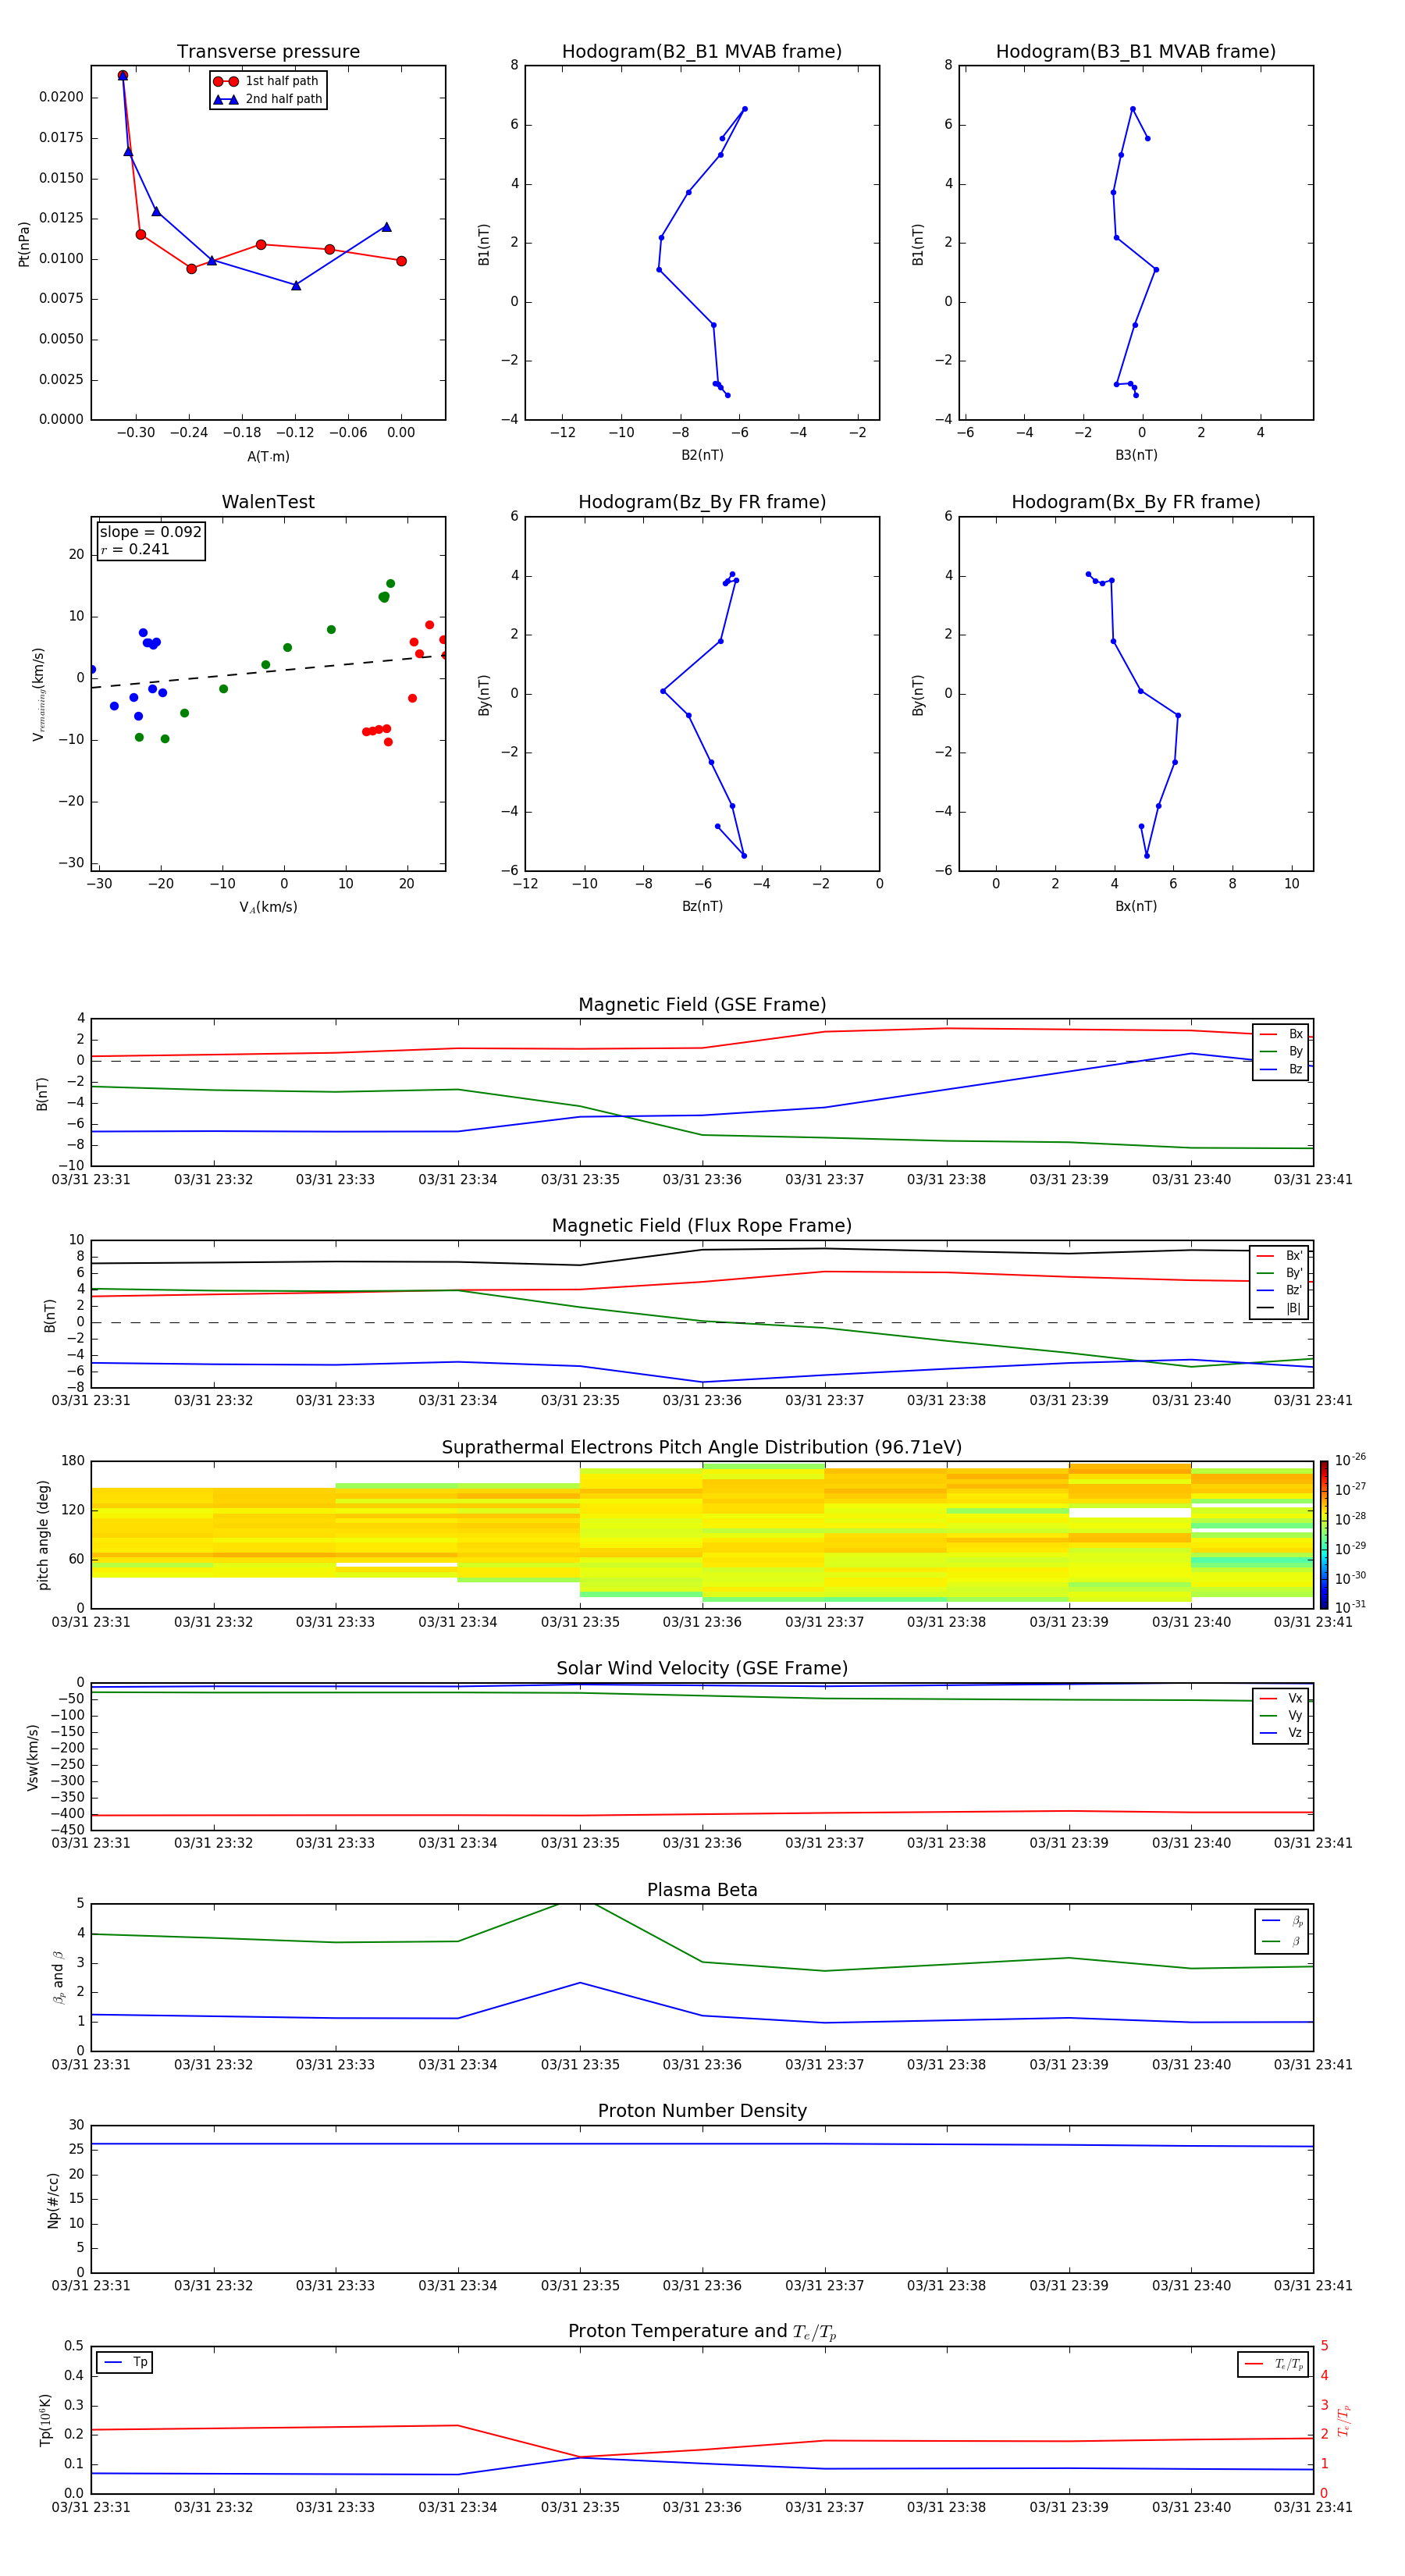Click the 'Vremaining(km/s)' y-axis label
Viewport: 1405px width, 2576px height.
tap(39, 694)
